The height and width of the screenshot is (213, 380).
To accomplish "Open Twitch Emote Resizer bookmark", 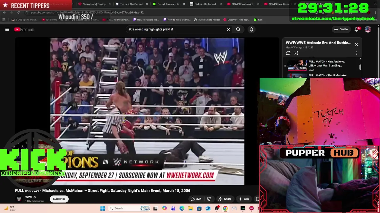I will [207, 20].
